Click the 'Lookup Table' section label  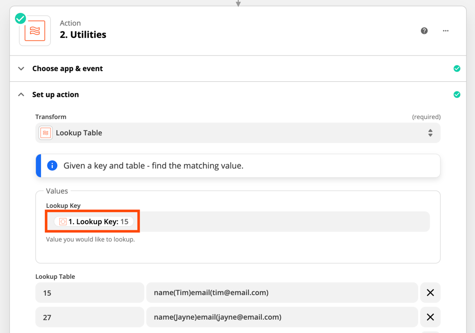pyautogui.click(x=55, y=277)
